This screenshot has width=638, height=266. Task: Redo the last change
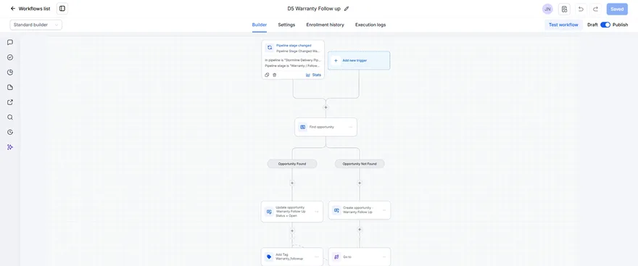pos(595,9)
